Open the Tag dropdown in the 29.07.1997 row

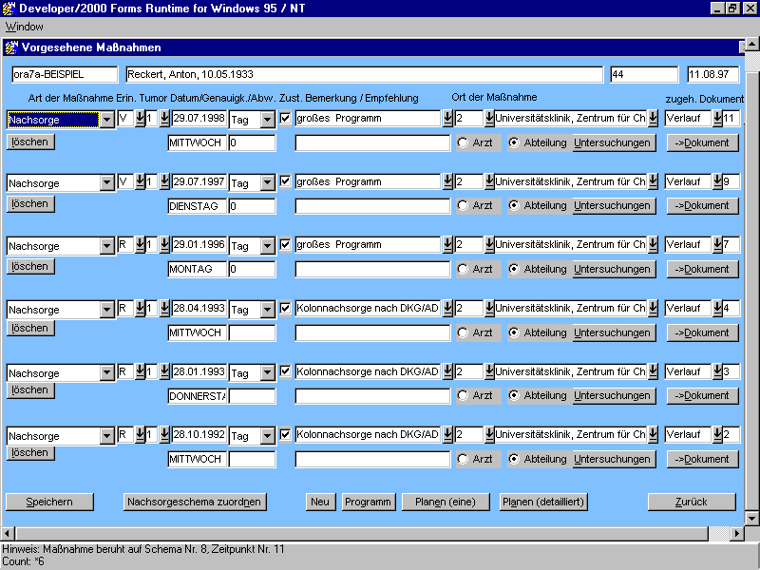click(268, 182)
